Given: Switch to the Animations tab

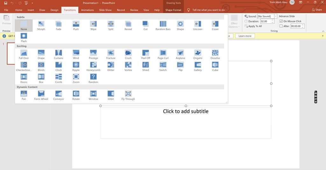Looking at the screenshot, I should pyautogui.click(x=87, y=10).
